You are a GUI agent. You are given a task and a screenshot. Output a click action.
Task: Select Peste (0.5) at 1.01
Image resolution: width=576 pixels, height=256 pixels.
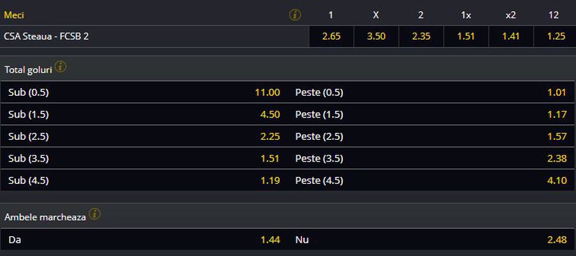click(431, 93)
